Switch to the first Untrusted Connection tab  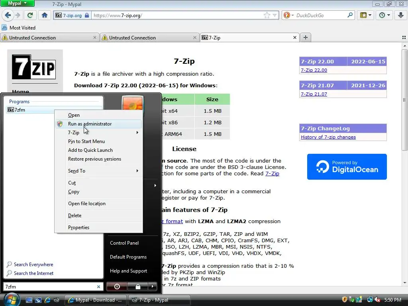pos(49,38)
